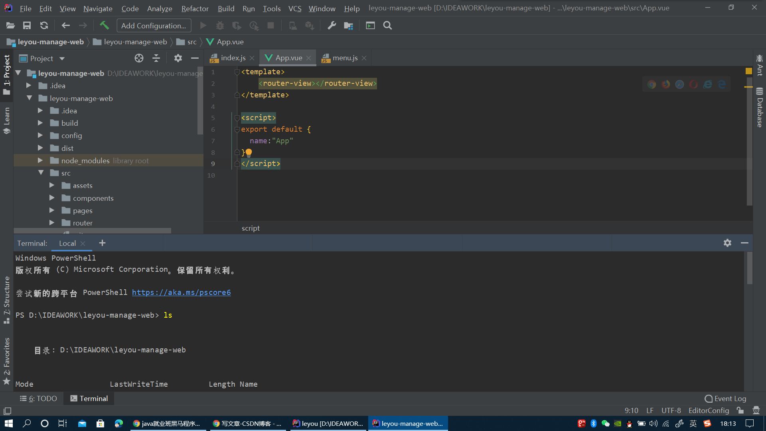The height and width of the screenshot is (431, 766).
Task: Open the Navigate menu
Action: (98, 8)
